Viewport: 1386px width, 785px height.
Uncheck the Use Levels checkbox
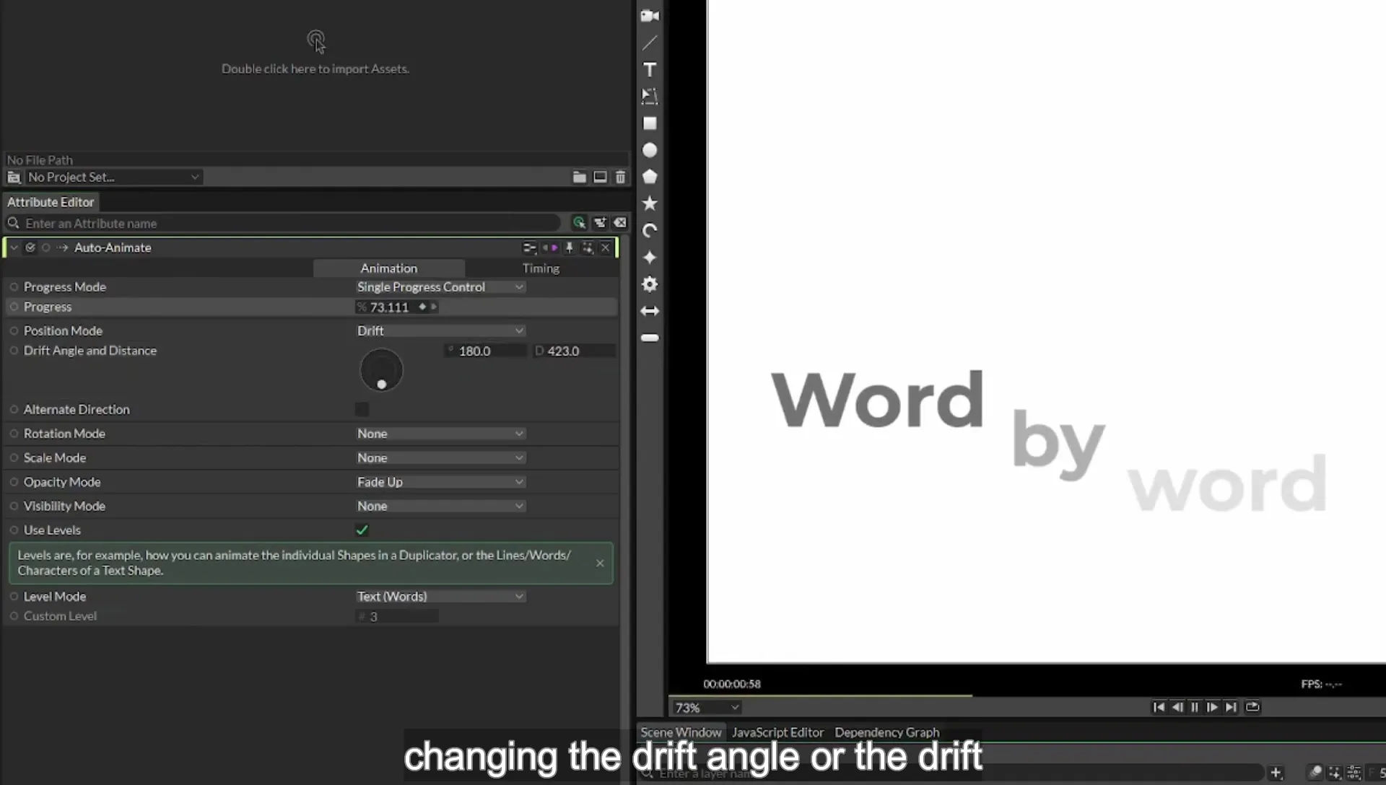[362, 530]
